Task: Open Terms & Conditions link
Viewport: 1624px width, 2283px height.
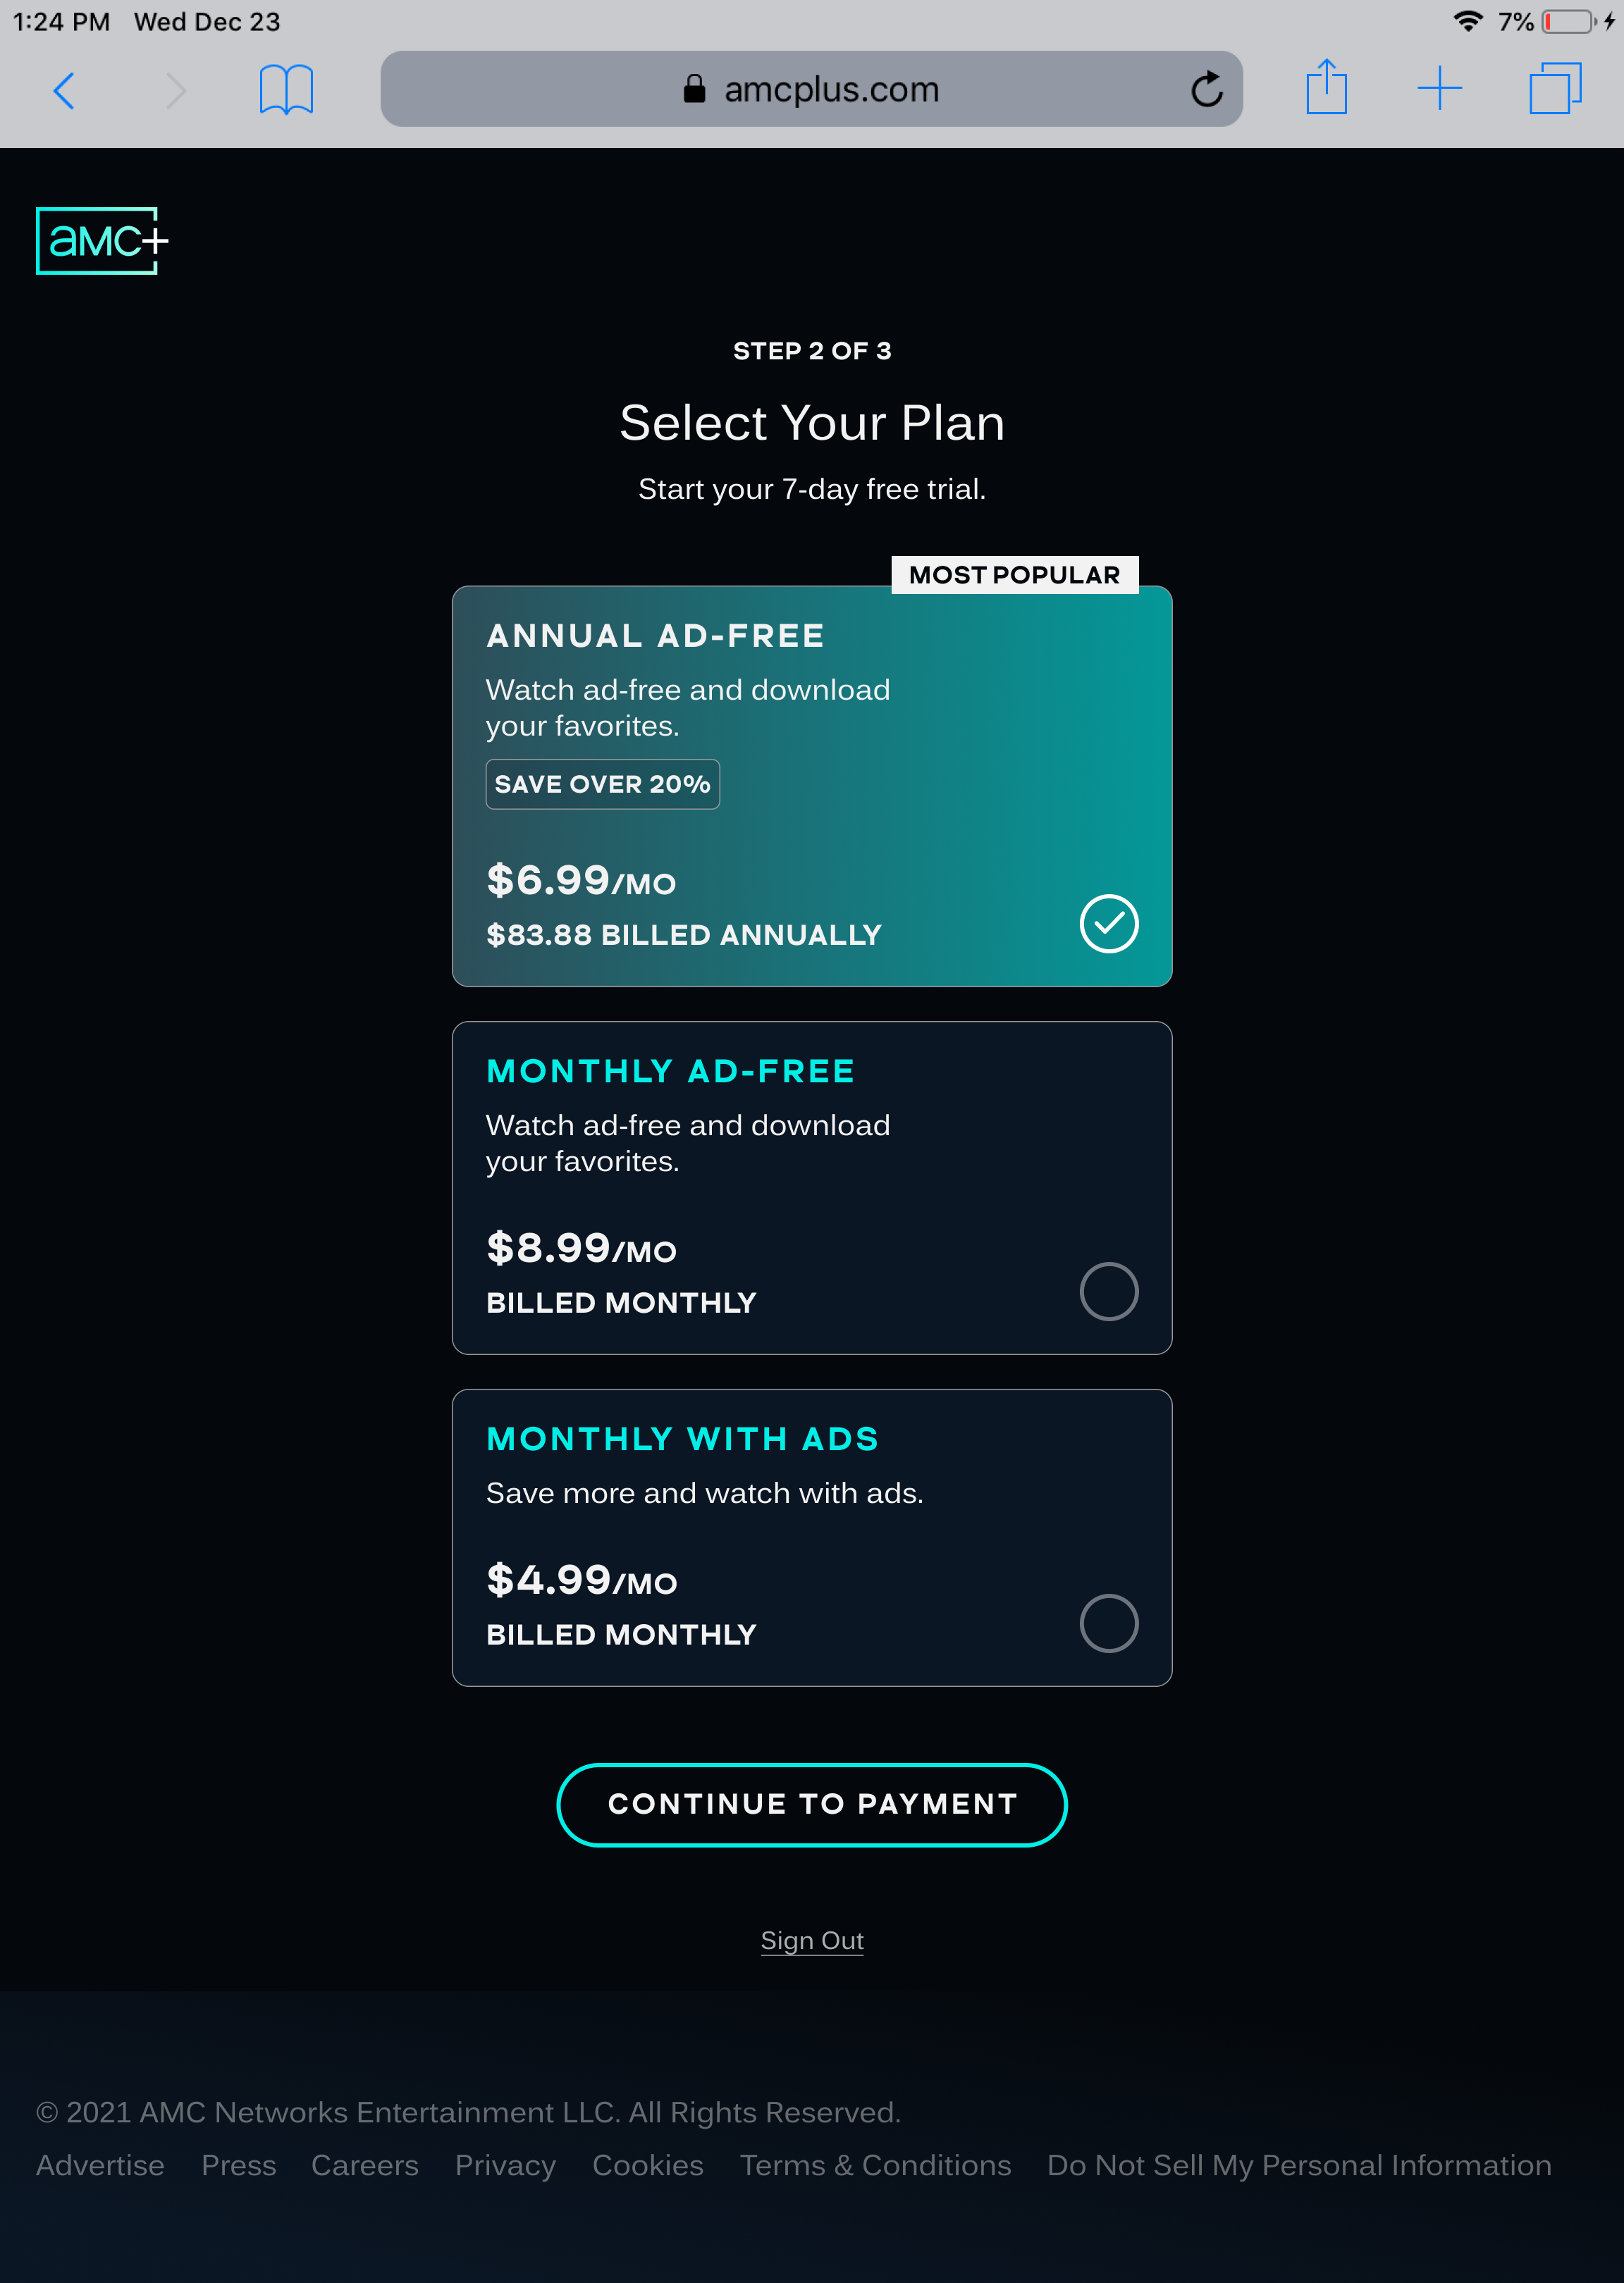Action: click(875, 2165)
